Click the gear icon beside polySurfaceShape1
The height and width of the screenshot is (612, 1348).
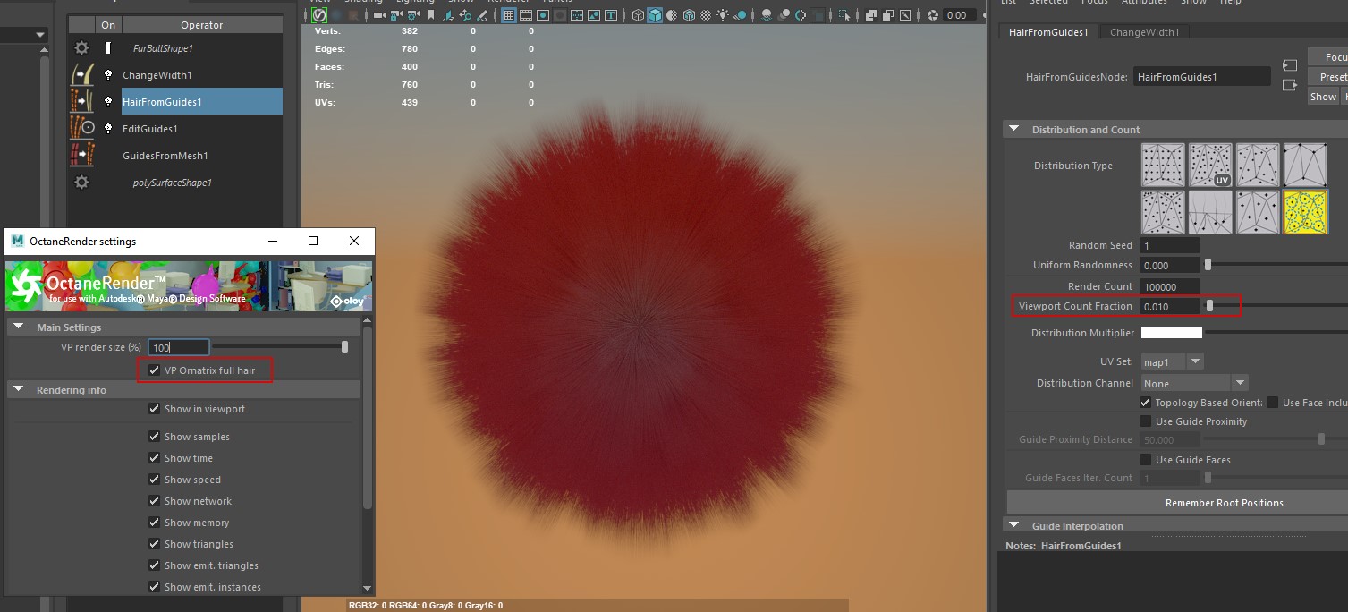pos(82,183)
